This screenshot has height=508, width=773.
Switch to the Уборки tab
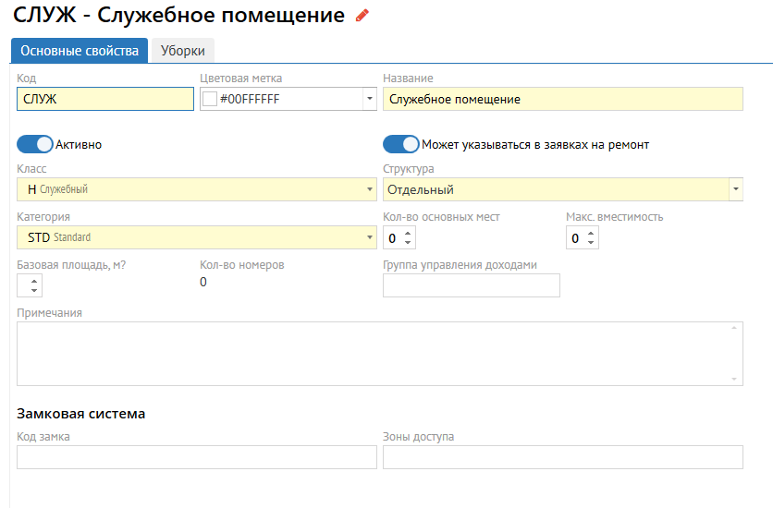click(183, 51)
